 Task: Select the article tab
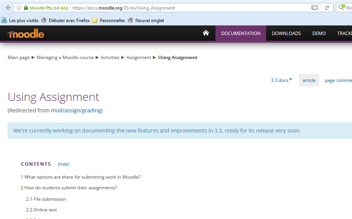[x=309, y=80]
